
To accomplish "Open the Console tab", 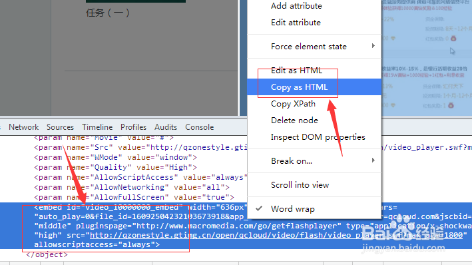I will point(199,127).
